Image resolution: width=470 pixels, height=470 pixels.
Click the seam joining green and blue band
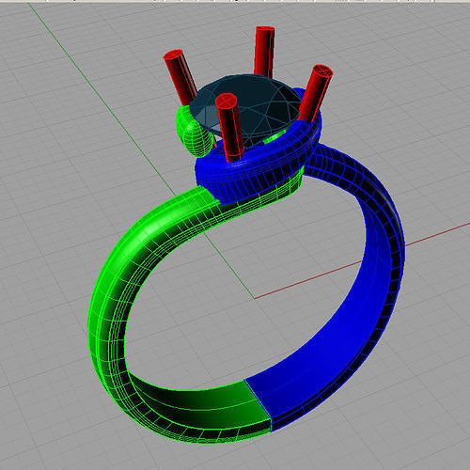click(x=258, y=404)
